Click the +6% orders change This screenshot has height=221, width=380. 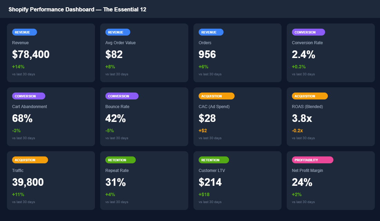point(203,67)
